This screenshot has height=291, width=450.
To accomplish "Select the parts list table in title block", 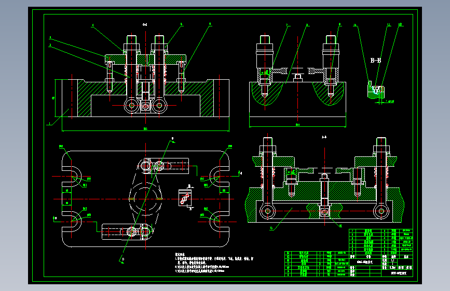I will (349, 253).
